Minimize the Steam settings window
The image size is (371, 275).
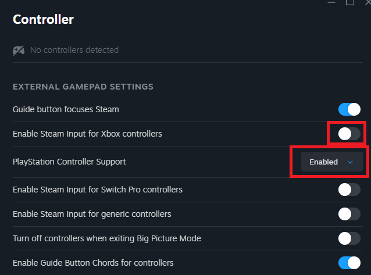332,2
